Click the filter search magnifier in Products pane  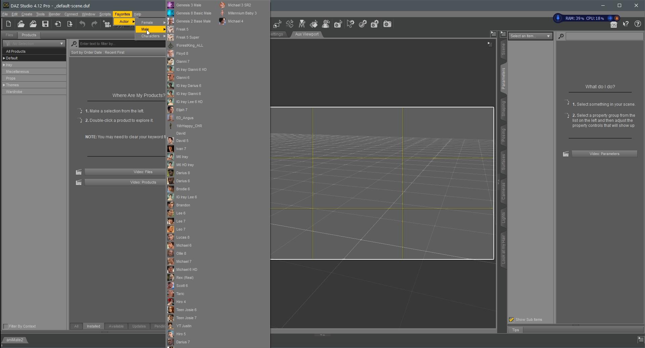[74, 44]
